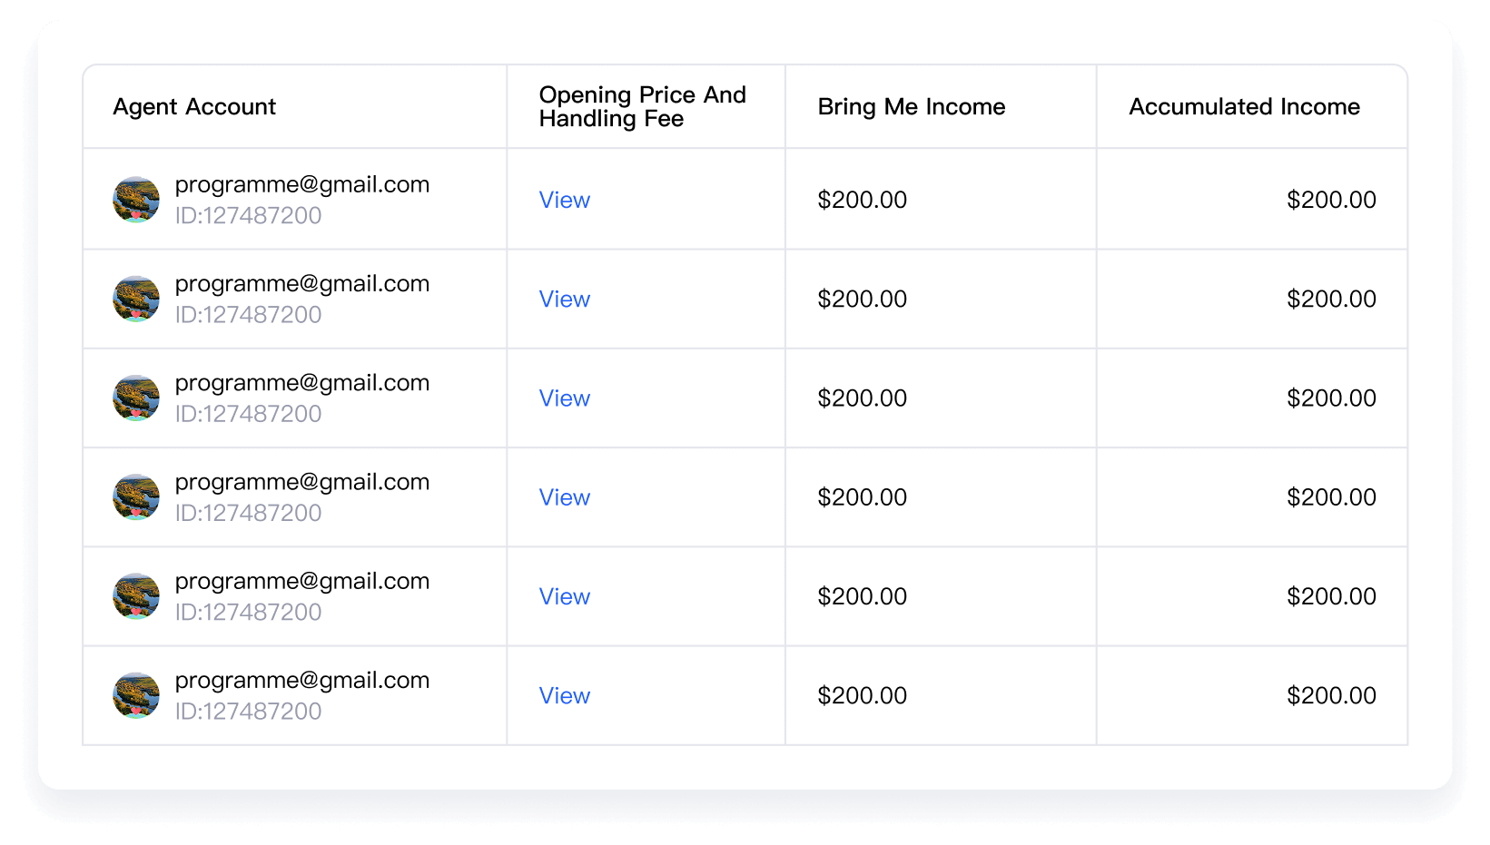Click the Bring Me Income value in last row
The height and width of the screenshot is (845, 1490).
(x=863, y=695)
